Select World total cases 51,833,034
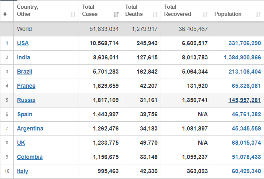This screenshot has height=179, width=264. point(104,29)
